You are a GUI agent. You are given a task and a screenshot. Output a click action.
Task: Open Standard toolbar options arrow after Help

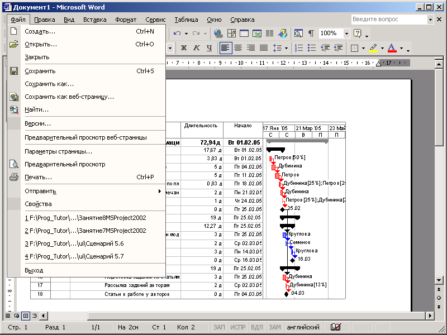pos(367,36)
